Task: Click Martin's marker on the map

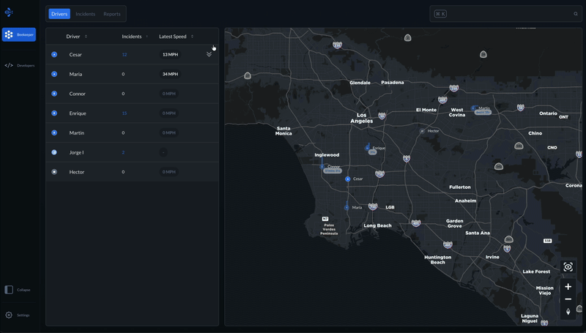Action: point(473,108)
